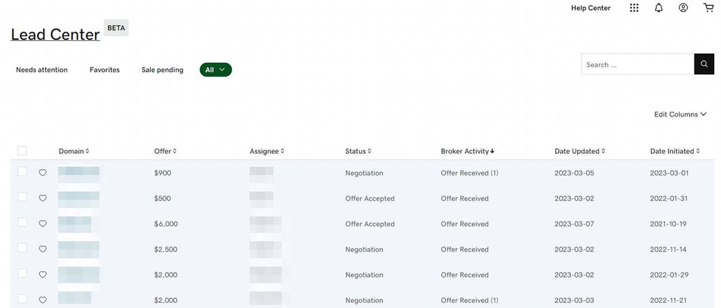
Task: Tick the select-all checkbox in table header
Action: (x=22, y=151)
